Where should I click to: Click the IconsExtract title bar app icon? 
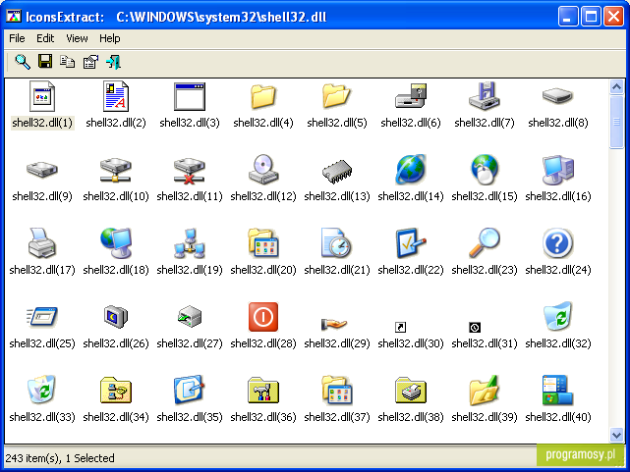click(13, 17)
